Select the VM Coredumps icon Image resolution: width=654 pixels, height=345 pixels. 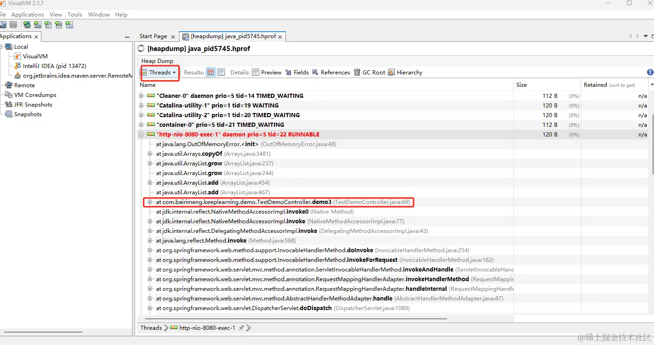point(9,95)
